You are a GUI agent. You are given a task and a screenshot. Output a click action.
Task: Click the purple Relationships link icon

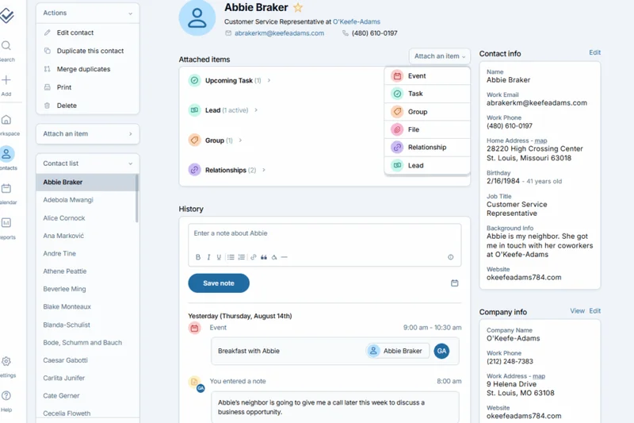(194, 170)
